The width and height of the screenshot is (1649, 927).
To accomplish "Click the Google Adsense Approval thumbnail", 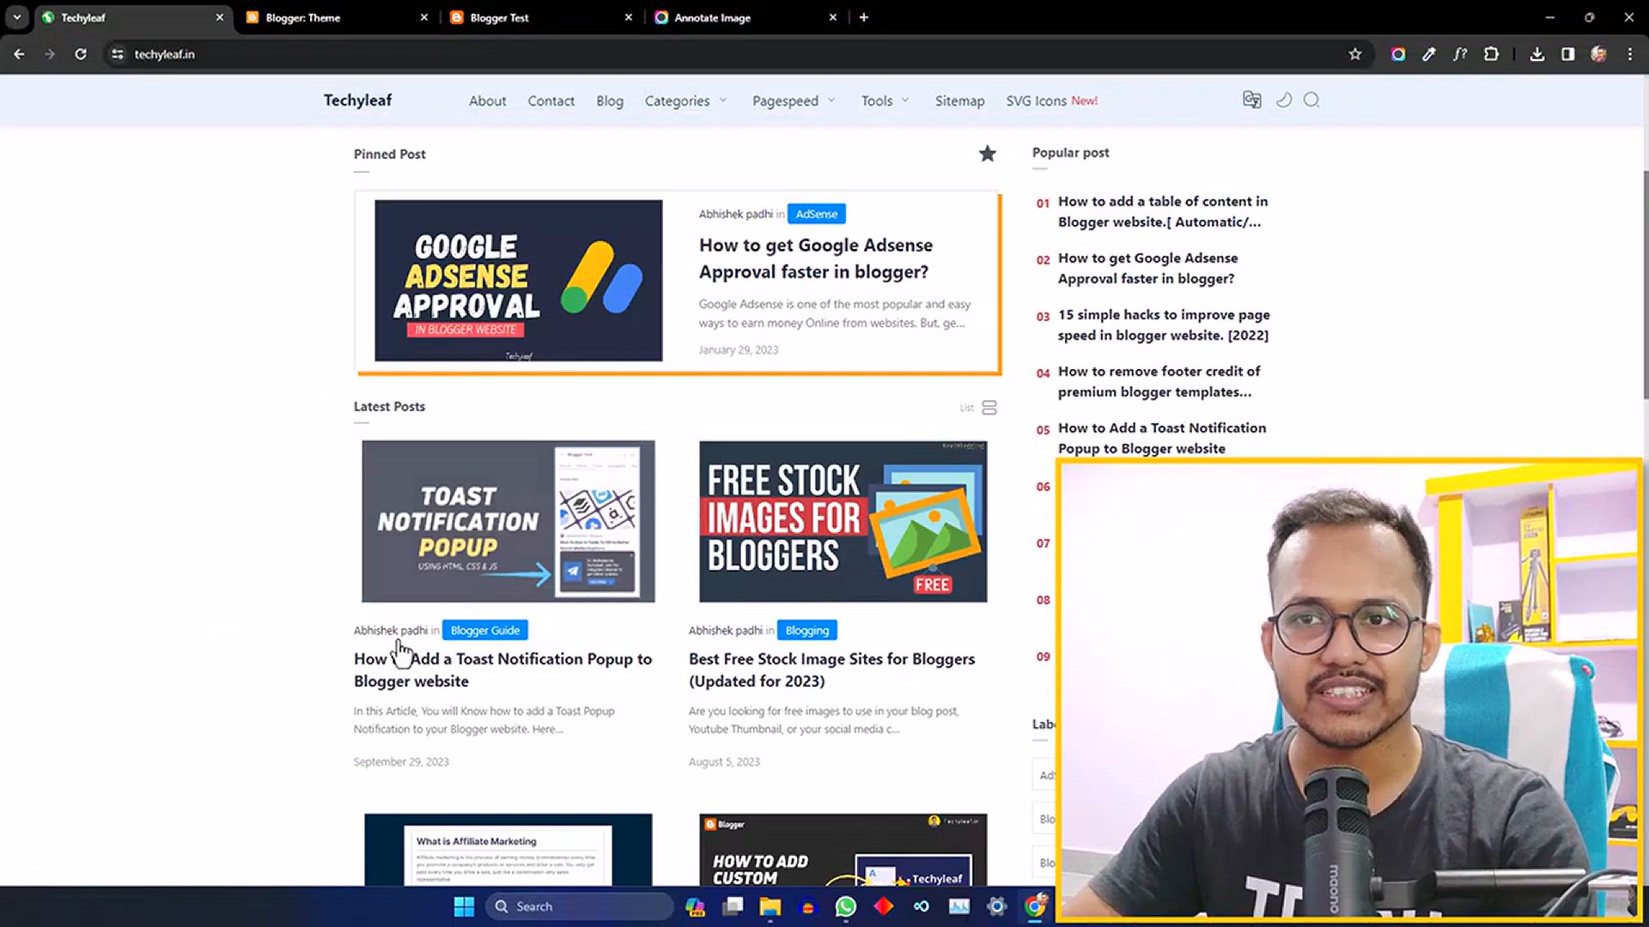I will click(518, 281).
